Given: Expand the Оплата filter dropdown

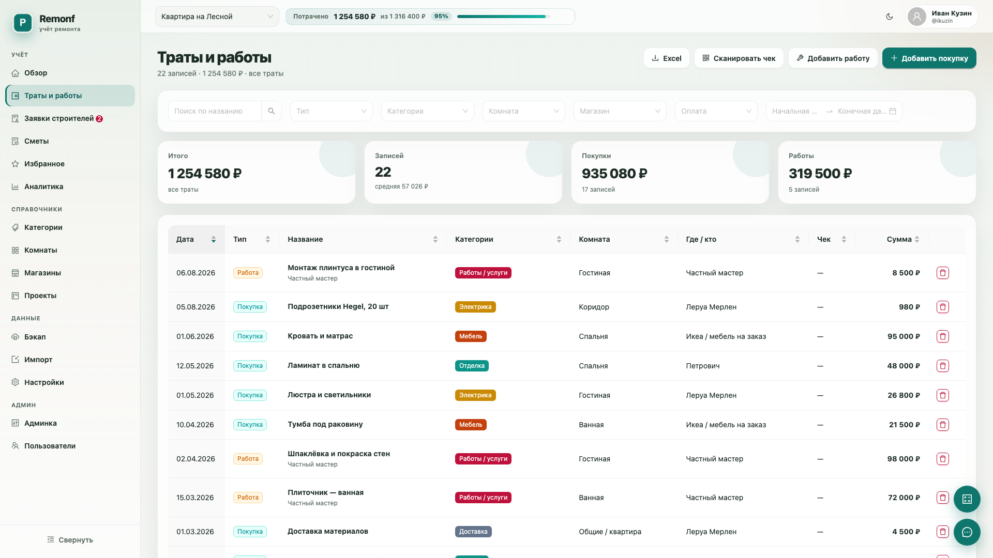Looking at the screenshot, I should (716, 111).
